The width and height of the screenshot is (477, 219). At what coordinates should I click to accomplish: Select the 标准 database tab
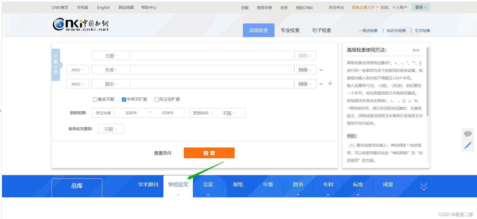click(x=358, y=184)
